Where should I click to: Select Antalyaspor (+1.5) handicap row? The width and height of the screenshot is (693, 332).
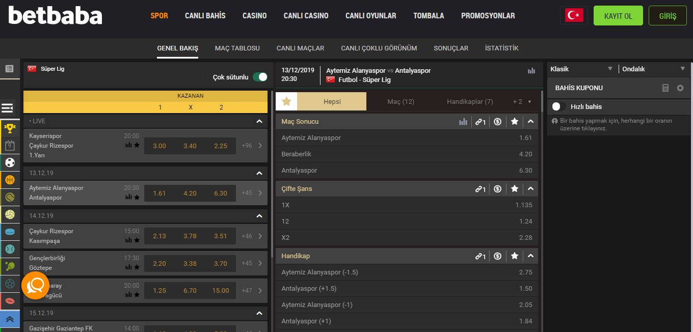point(407,289)
